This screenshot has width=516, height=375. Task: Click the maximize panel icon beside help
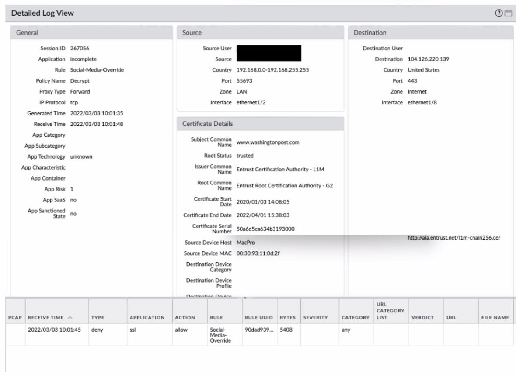[x=507, y=13]
